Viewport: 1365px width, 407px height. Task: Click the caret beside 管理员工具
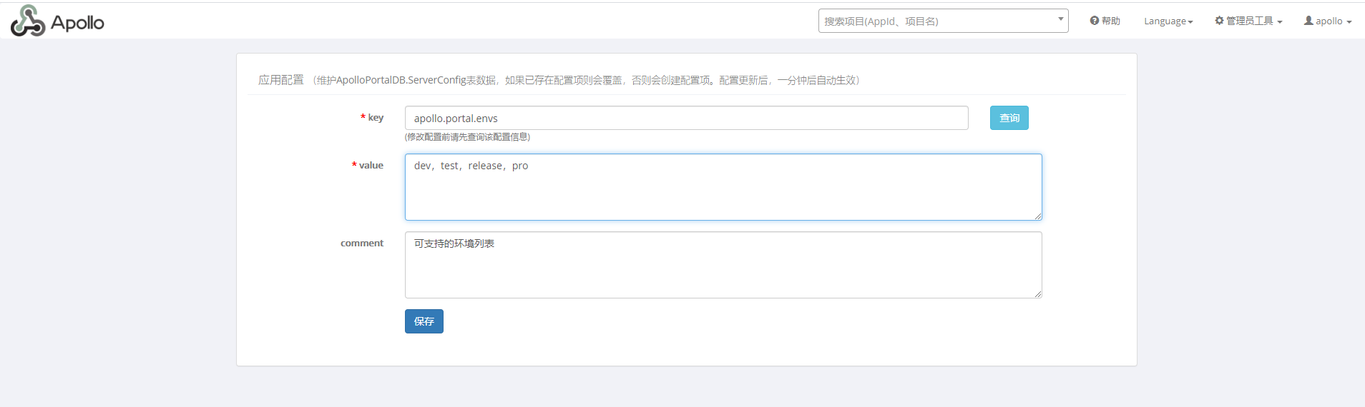coord(1280,22)
